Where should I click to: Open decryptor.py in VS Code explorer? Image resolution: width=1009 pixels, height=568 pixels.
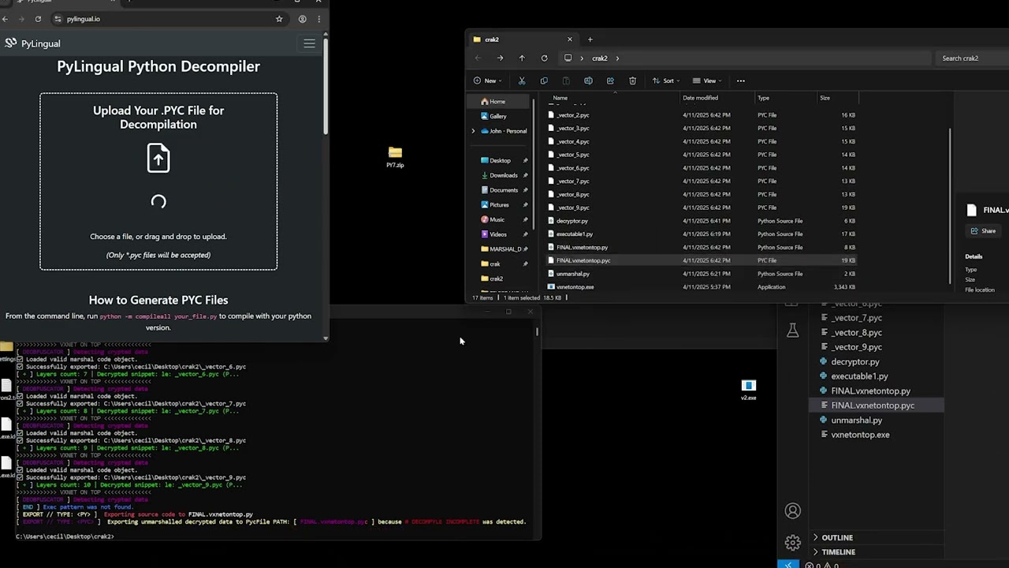pos(854,362)
